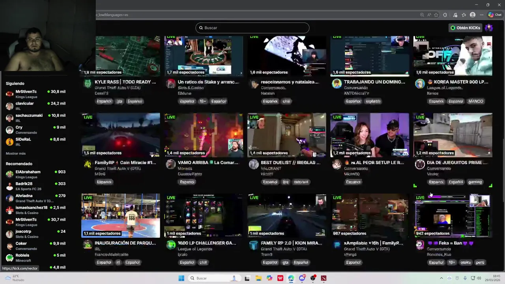Open FamilyRP Cain Miracle stream thumbnail
Image resolution: width=505 pixels, height=284 pixels.
pos(121,135)
